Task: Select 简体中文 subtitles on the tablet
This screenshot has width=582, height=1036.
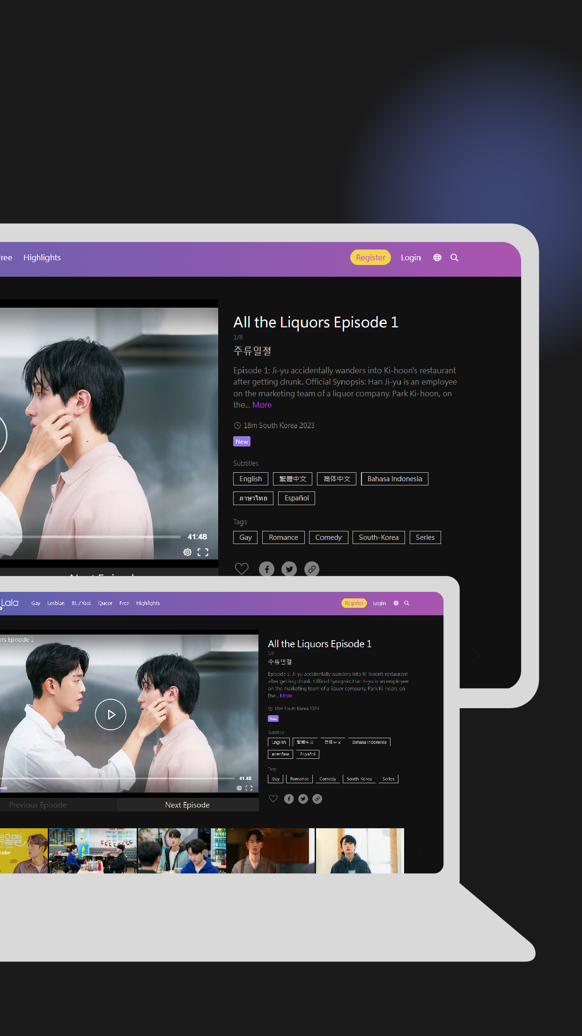Action: [337, 479]
